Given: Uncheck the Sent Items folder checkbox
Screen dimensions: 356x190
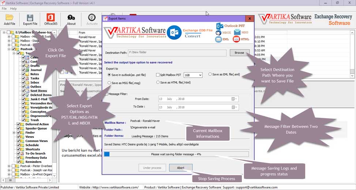Looking at the screenshot, I should [24, 91].
